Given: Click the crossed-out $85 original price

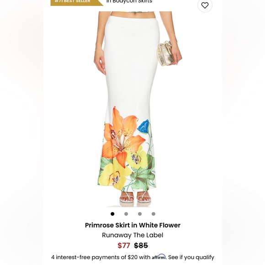Looking at the screenshot, I should pyautogui.click(x=141, y=245).
